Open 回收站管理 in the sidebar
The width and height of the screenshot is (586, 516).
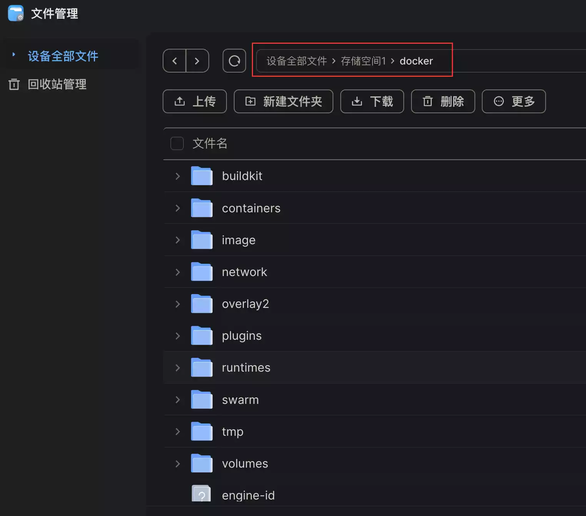click(57, 84)
